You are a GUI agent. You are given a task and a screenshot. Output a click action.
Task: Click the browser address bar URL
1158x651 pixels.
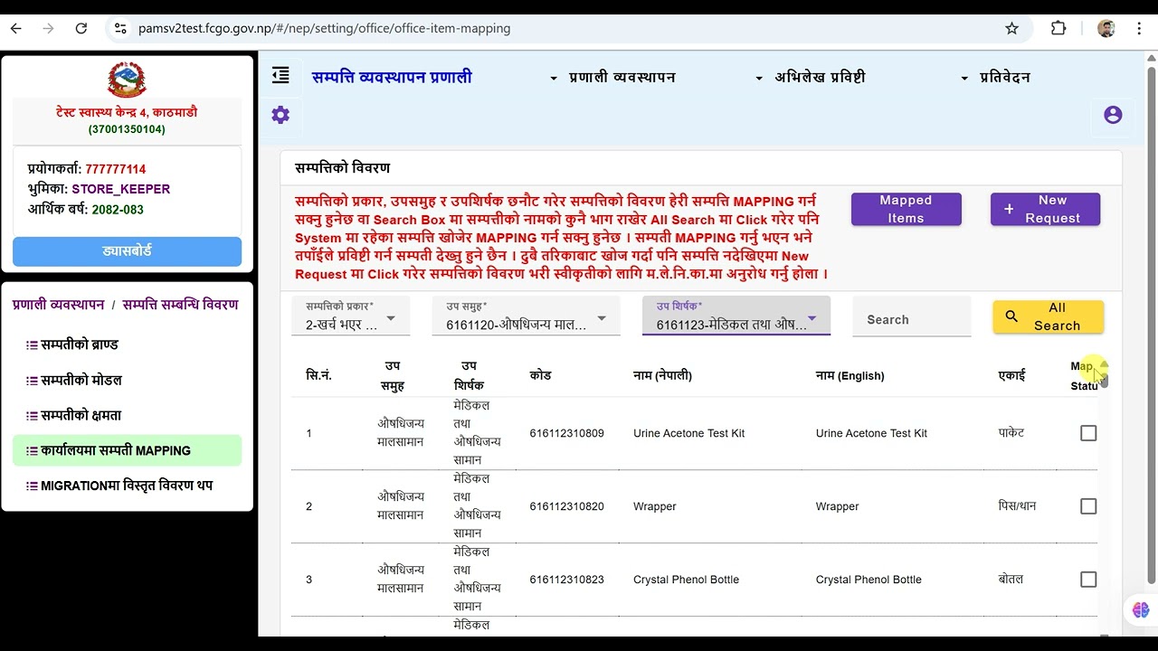click(324, 28)
